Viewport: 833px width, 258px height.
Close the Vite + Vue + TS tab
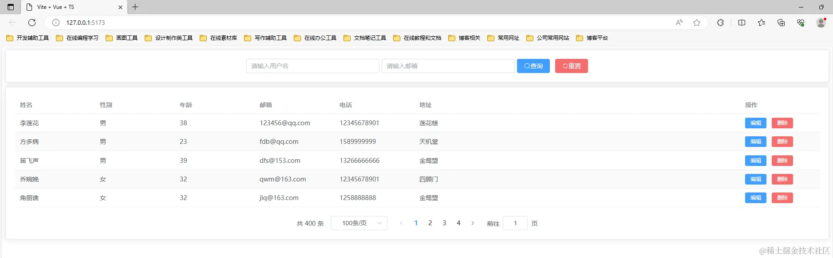point(120,7)
